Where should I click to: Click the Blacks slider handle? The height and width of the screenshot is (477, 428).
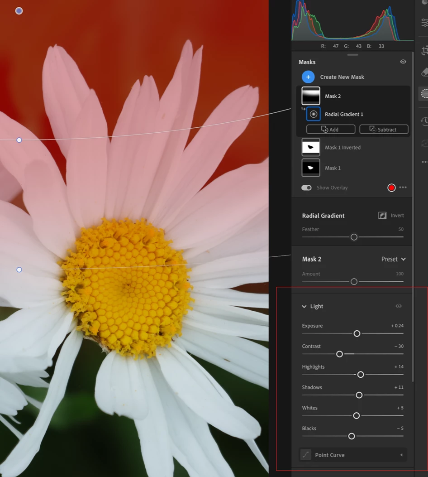pyautogui.click(x=352, y=436)
